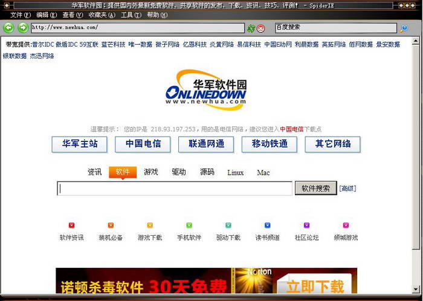Open the 帮助 menu
The width and height of the screenshot is (423, 301).
(x=157, y=15)
